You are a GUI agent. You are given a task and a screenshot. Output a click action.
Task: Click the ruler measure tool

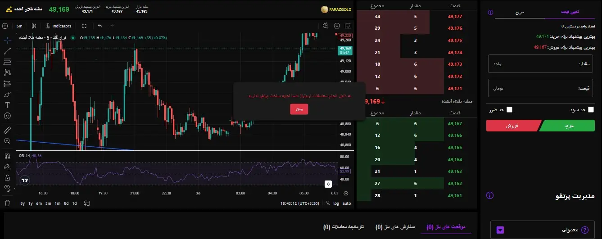click(x=7, y=131)
